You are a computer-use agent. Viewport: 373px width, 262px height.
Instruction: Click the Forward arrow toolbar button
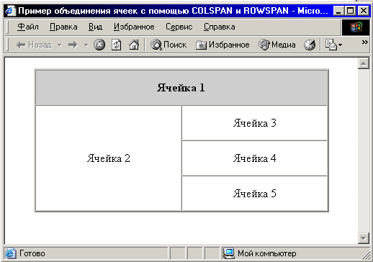[73, 45]
